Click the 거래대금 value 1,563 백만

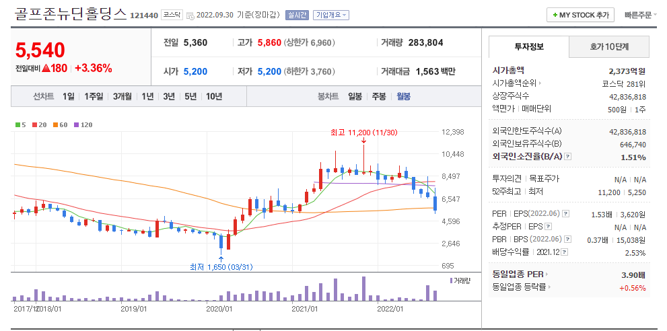coord(435,71)
